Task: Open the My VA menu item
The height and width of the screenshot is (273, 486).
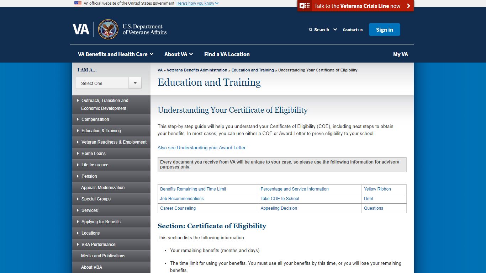Action: point(401,54)
